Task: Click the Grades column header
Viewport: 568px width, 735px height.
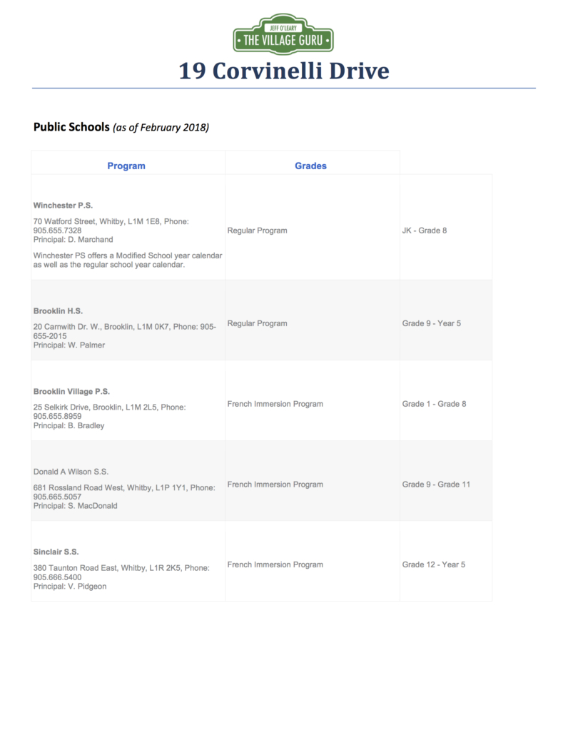Action: [310, 166]
